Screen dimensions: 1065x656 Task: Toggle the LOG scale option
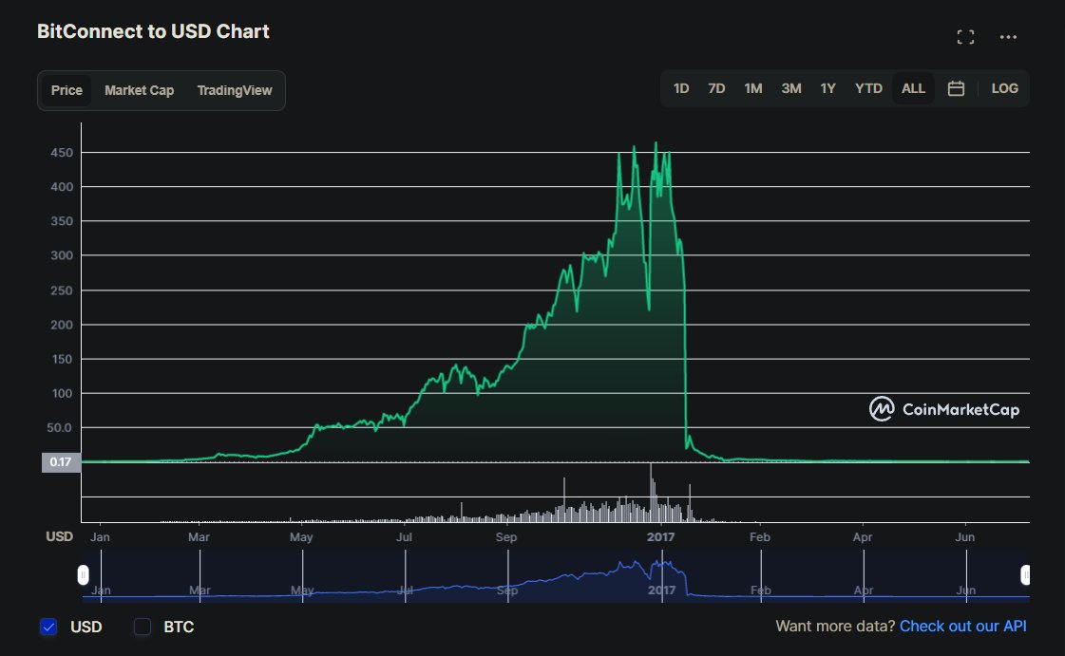1004,89
